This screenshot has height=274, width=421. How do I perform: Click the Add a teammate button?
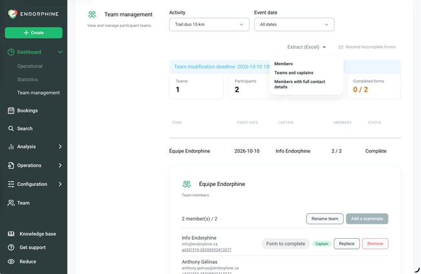pyautogui.click(x=367, y=219)
